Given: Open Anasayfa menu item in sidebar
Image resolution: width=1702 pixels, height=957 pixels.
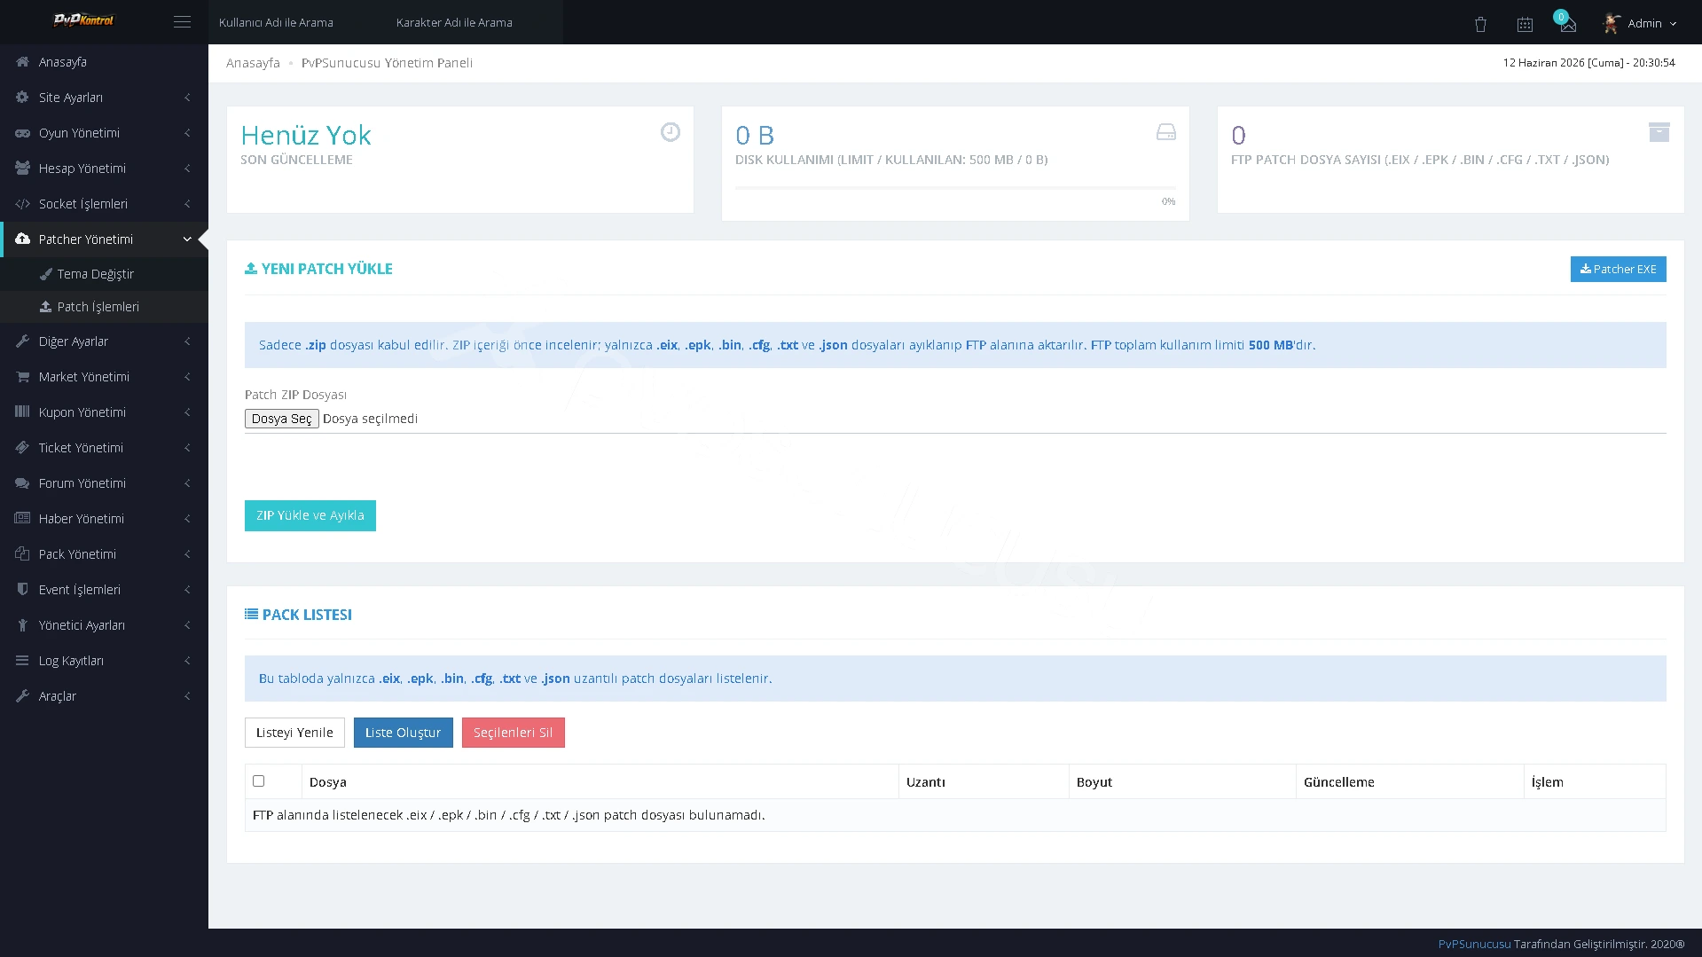Looking at the screenshot, I should (x=104, y=62).
